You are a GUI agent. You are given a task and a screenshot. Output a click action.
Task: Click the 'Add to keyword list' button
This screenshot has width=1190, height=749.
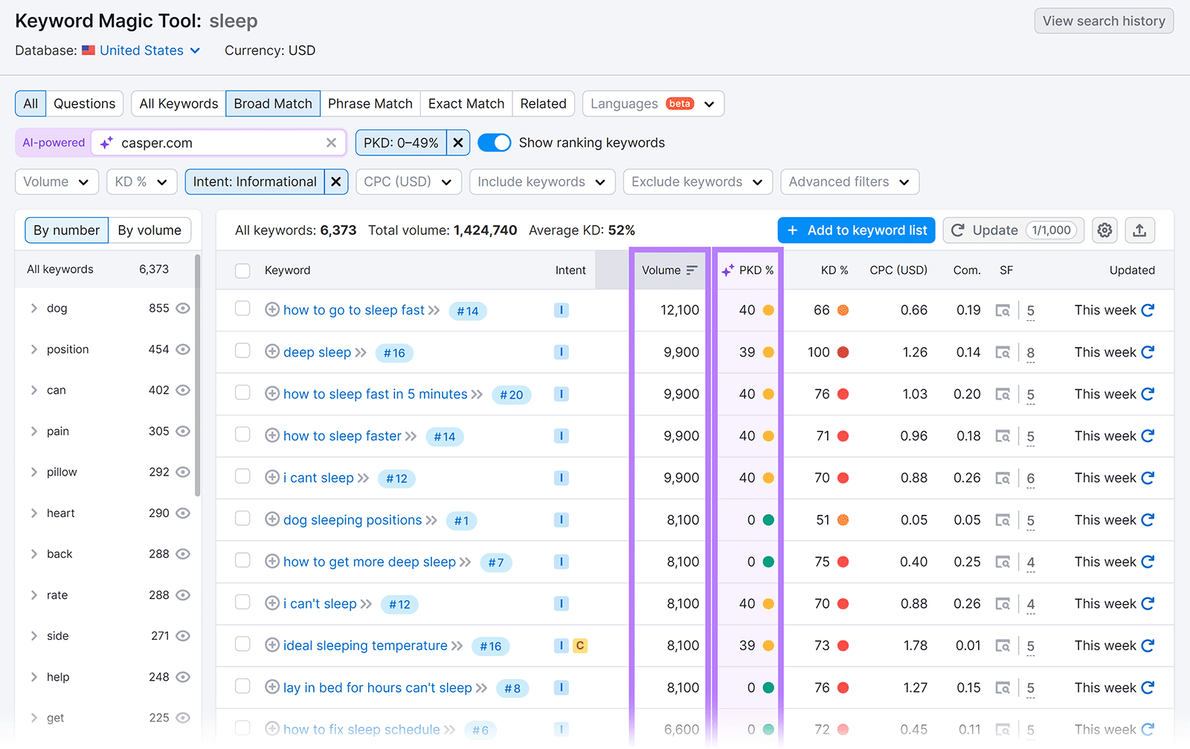click(x=856, y=230)
